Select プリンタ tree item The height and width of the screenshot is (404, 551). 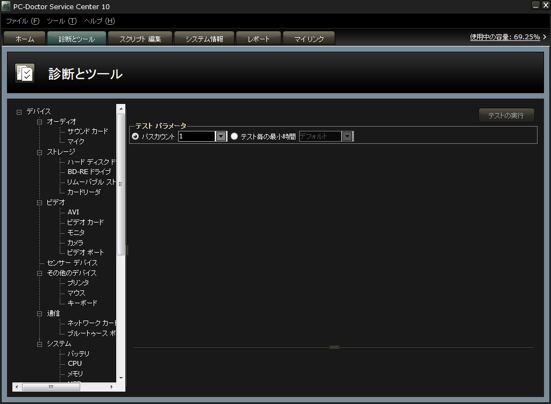[78, 283]
